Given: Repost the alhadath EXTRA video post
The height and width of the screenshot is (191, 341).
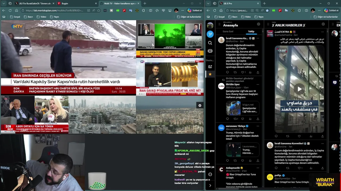Looking at the screenshot, I should click(x=288, y=136).
